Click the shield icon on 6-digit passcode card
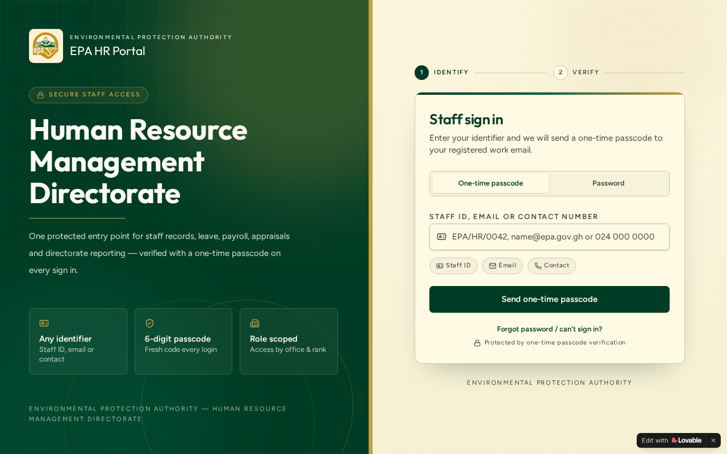 149,323
